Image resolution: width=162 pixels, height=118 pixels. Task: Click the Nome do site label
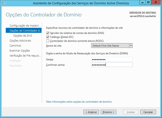54,46
